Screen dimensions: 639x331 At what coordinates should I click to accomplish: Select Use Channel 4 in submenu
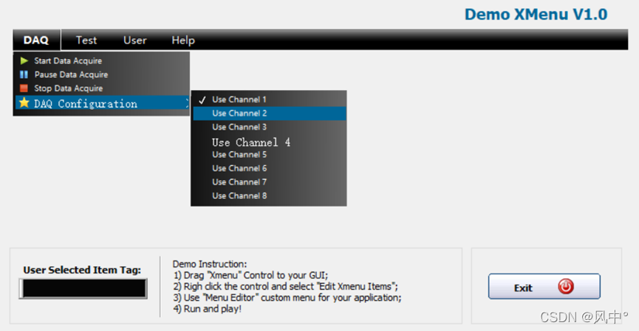point(270,142)
